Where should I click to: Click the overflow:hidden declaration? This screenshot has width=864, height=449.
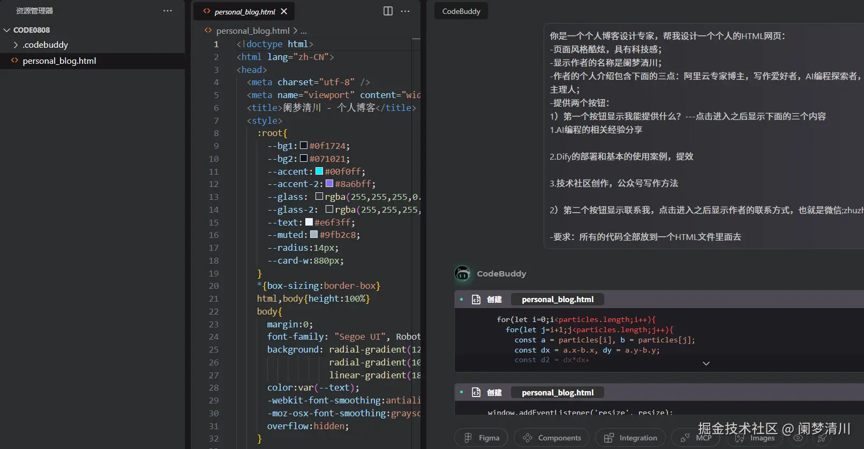tap(308, 426)
